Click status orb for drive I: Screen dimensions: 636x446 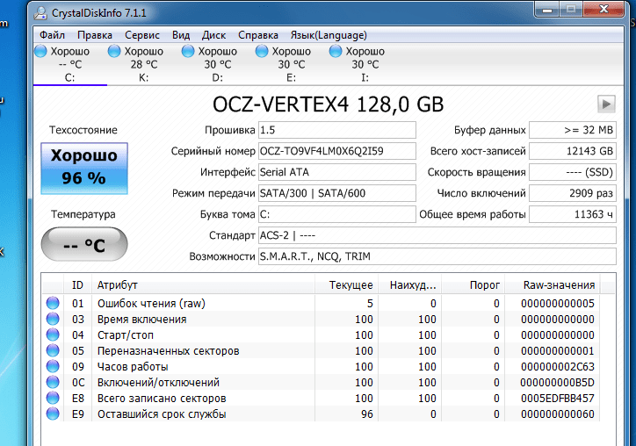tap(336, 52)
